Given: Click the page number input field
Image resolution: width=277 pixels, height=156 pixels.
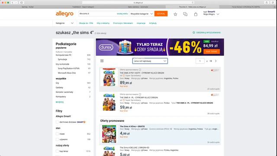Looking at the screenshot, I should [x=200, y=61].
